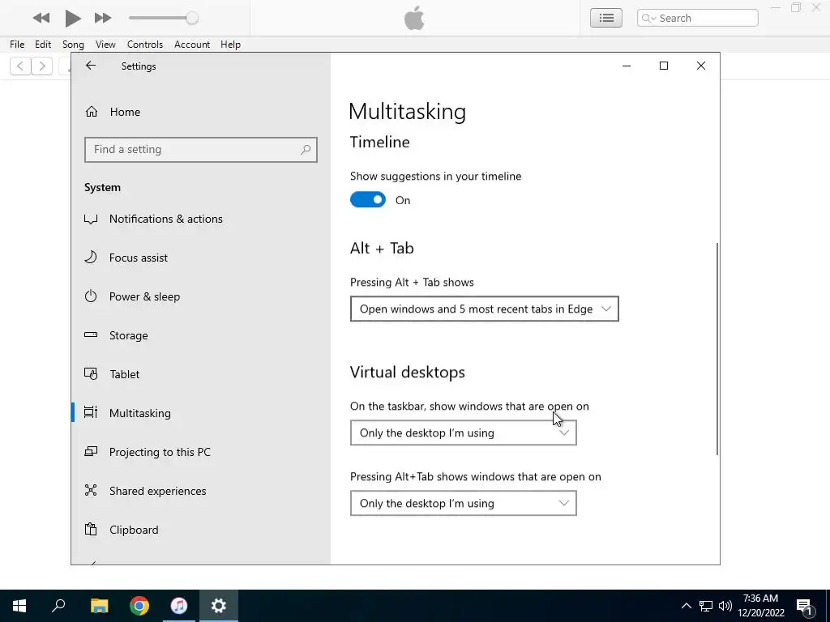Viewport: 830px width, 622px height.
Task: Show hidden system tray icons
Action: [686, 606]
